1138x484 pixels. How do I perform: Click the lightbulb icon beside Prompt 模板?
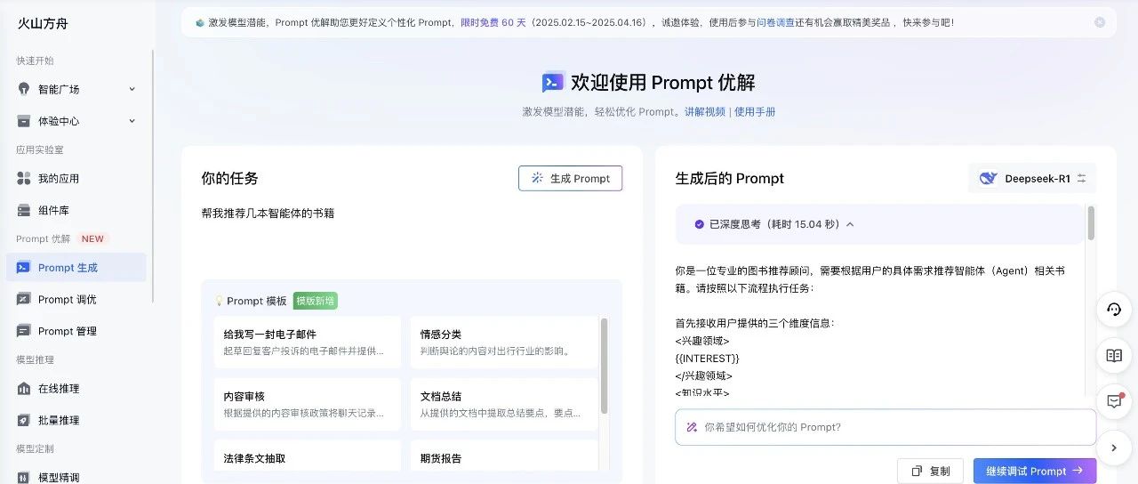[219, 301]
